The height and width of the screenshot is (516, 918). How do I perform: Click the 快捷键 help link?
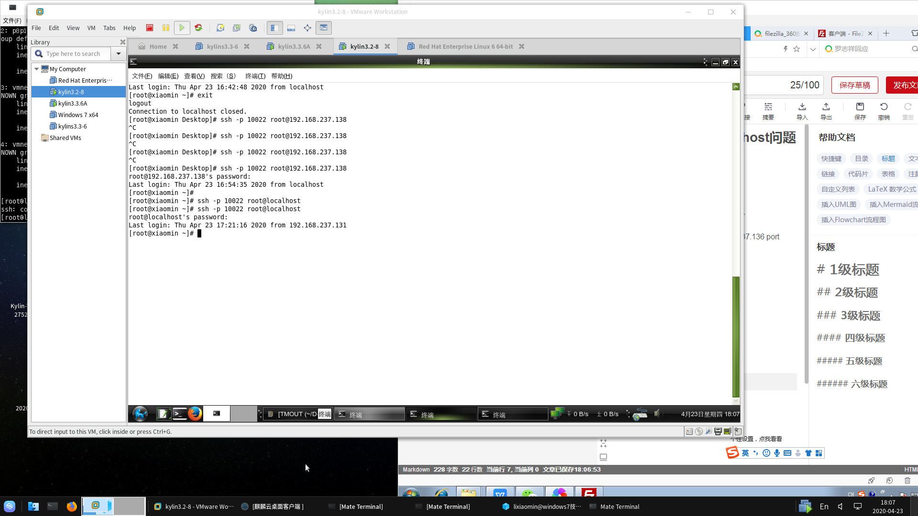pyautogui.click(x=831, y=159)
